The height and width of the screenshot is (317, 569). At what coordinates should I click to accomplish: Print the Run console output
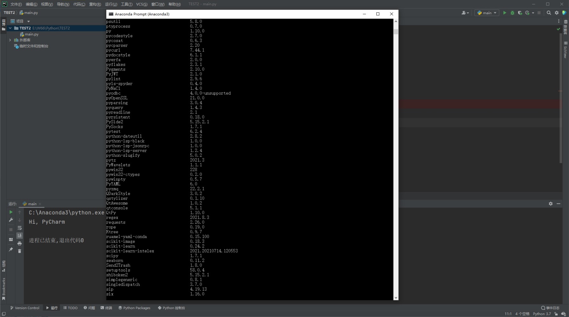click(20, 243)
